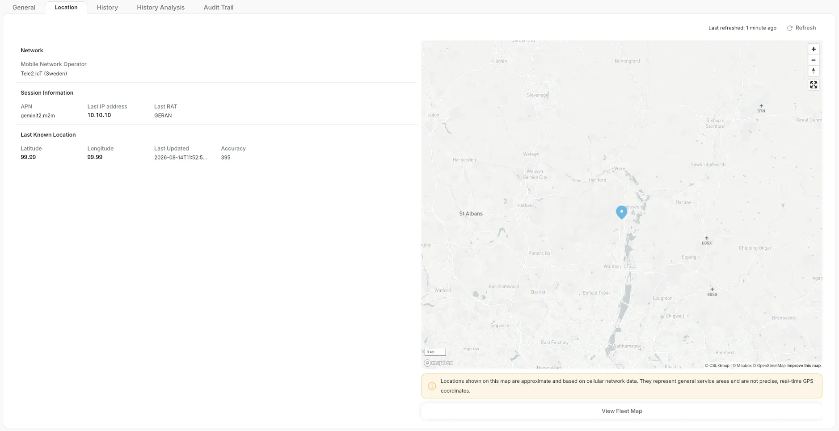The image size is (839, 431).
Task: Select the Location tab
Action: point(66,7)
